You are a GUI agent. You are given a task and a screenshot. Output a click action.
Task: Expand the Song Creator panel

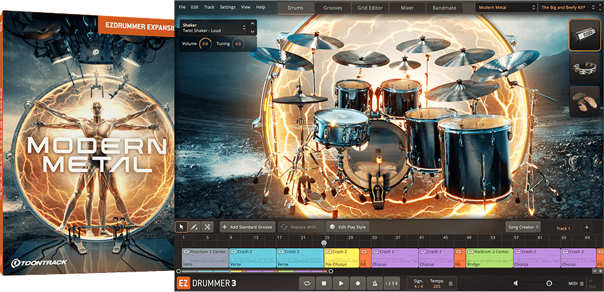pyautogui.click(x=523, y=227)
